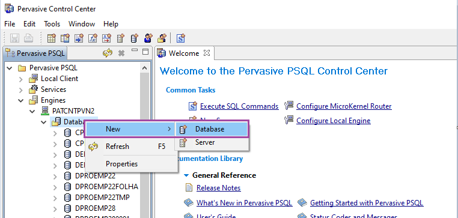
Task: Switch to the Welcome tab
Action: click(x=184, y=53)
